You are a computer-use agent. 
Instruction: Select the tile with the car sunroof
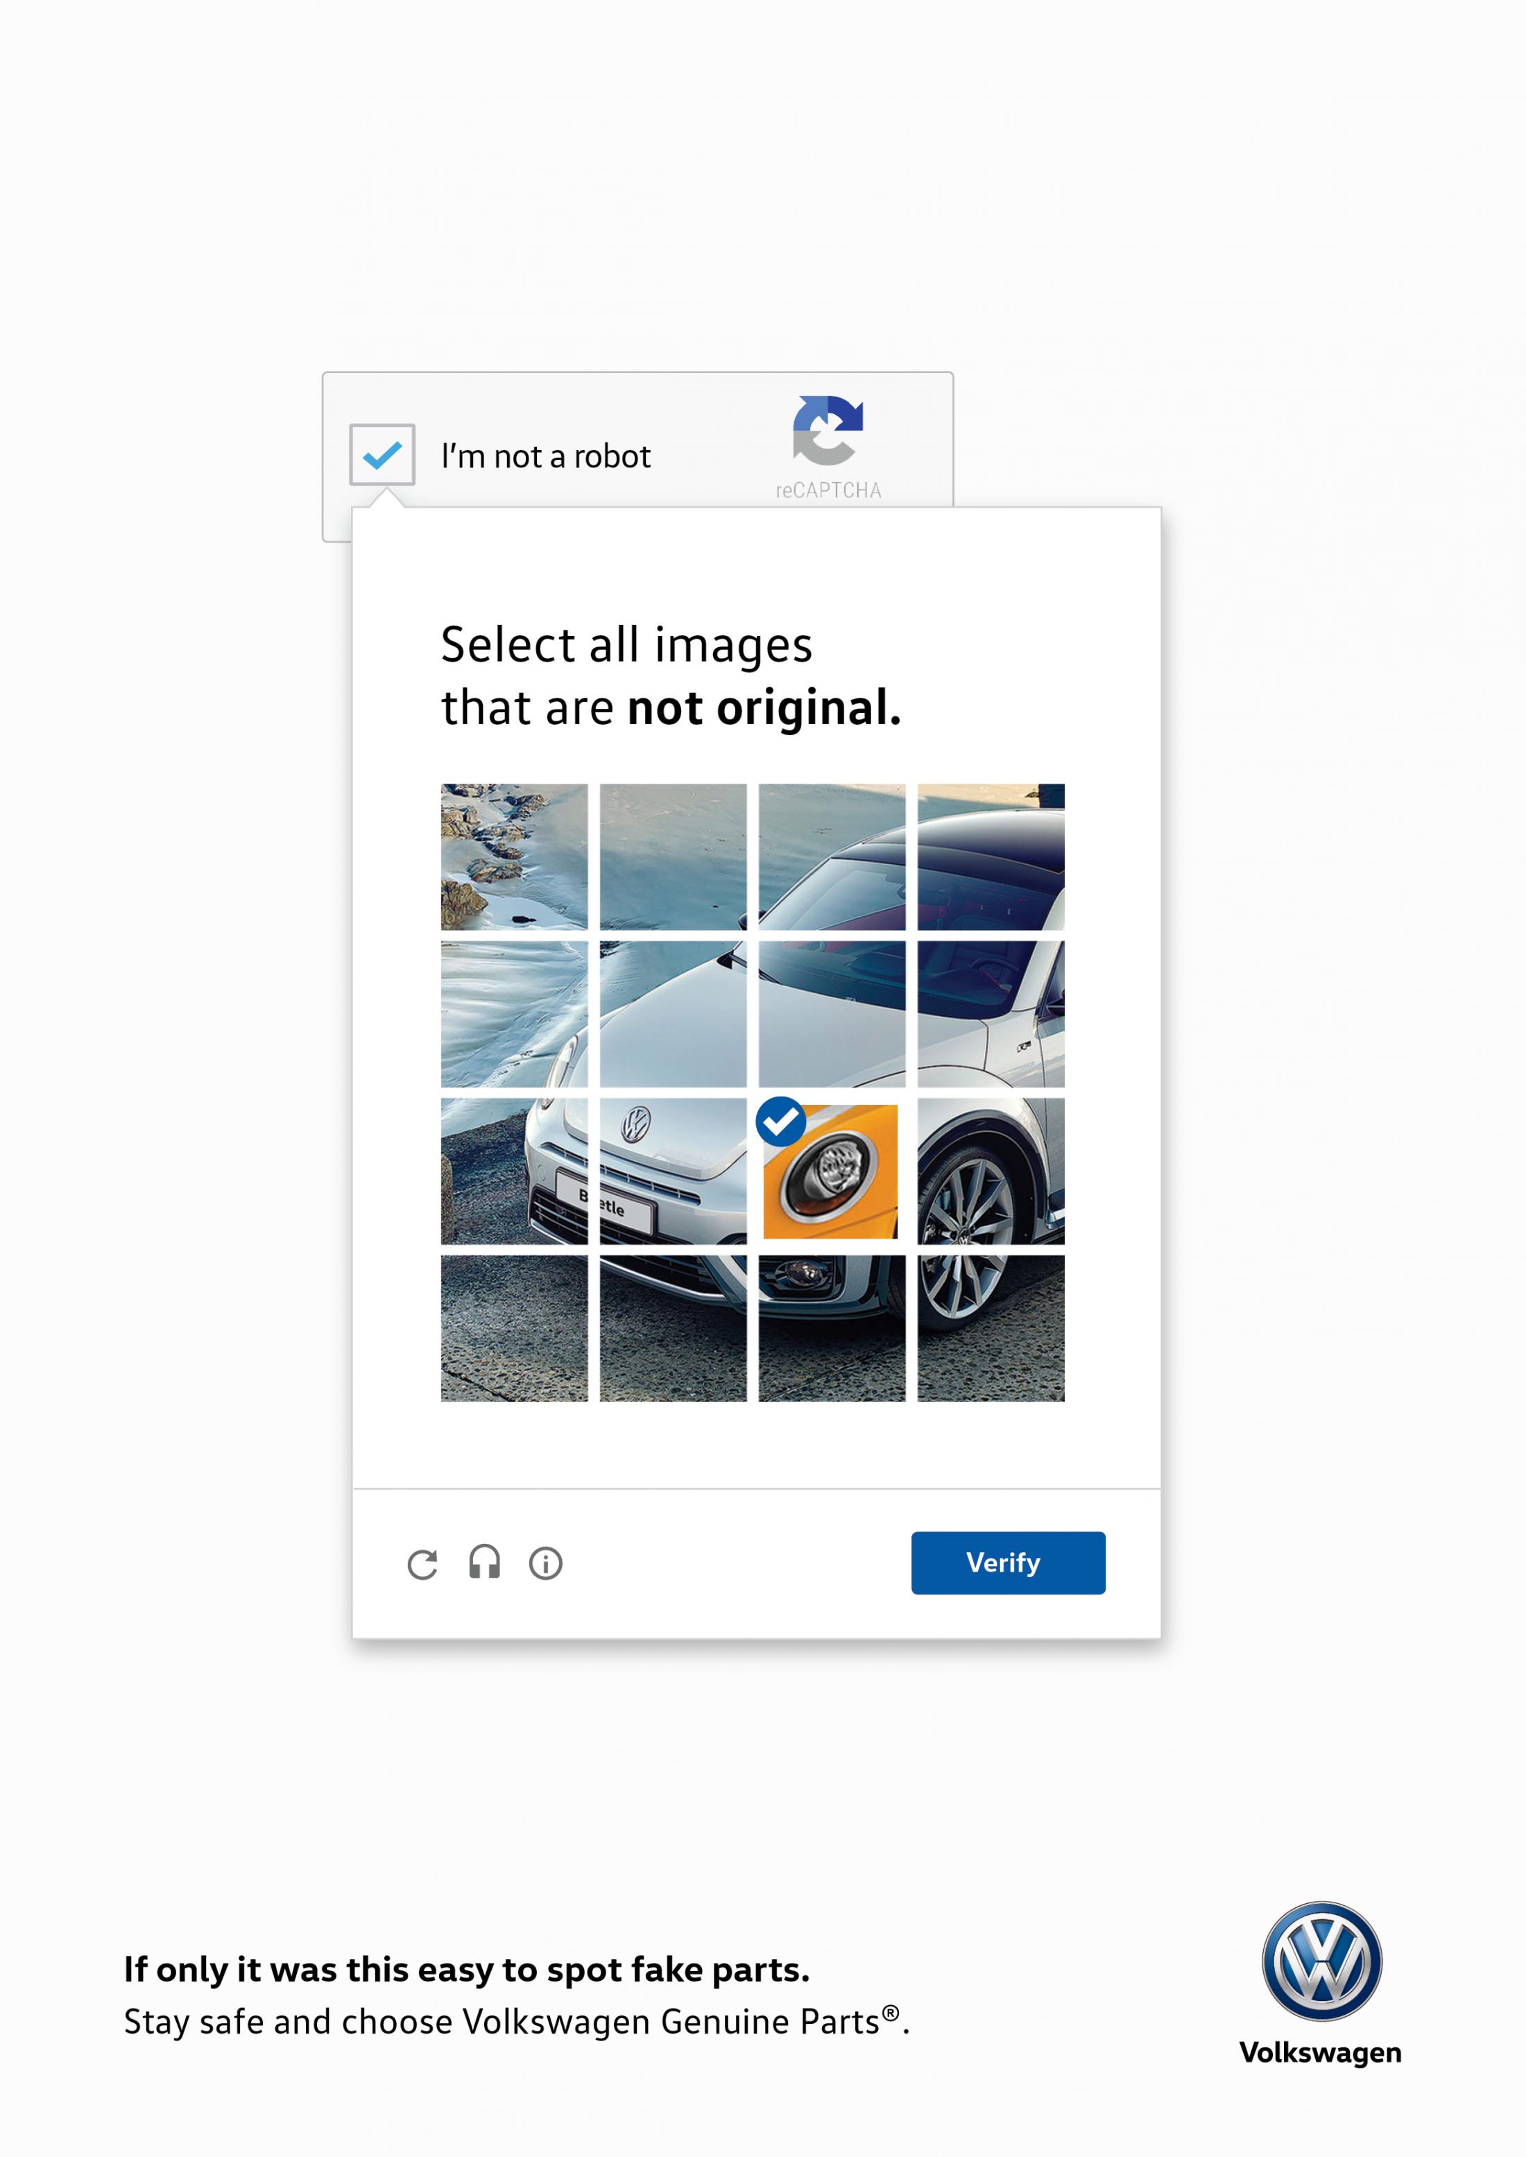click(991, 857)
